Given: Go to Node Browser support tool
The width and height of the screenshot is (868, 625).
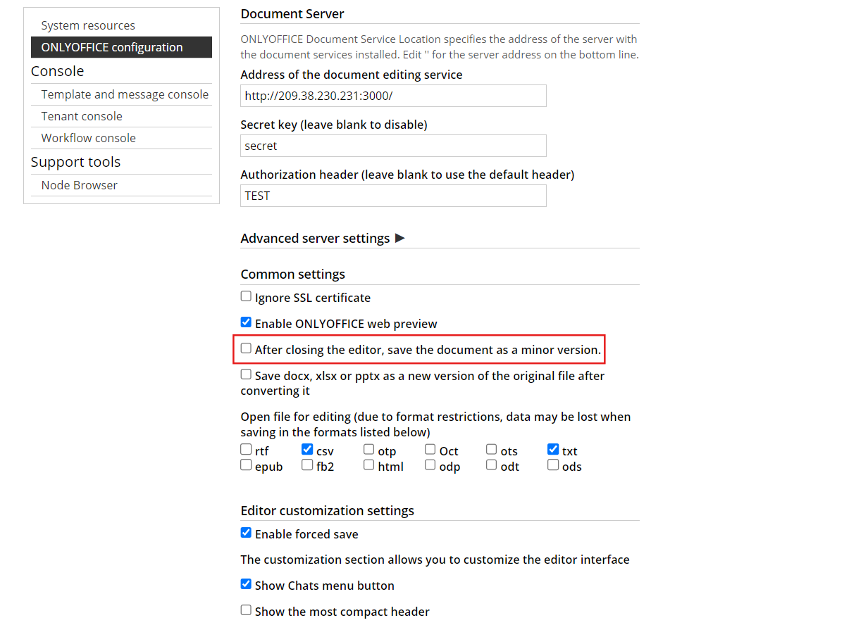Looking at the screenshot, I should [80, 185].
